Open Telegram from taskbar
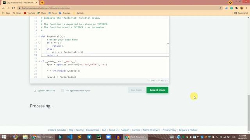Screen dimensions: 250x140 (89, 137)
